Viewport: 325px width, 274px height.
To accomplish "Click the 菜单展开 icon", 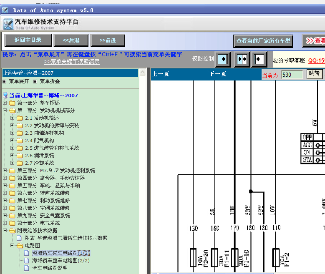I will [4, 81].
